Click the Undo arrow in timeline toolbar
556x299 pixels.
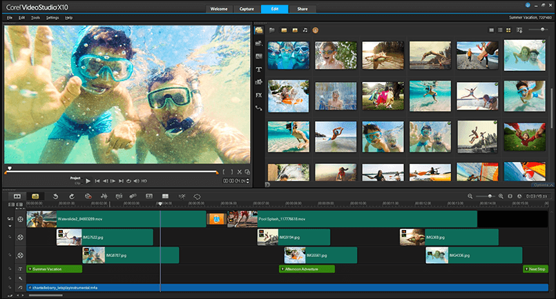(x=55, y=196)
